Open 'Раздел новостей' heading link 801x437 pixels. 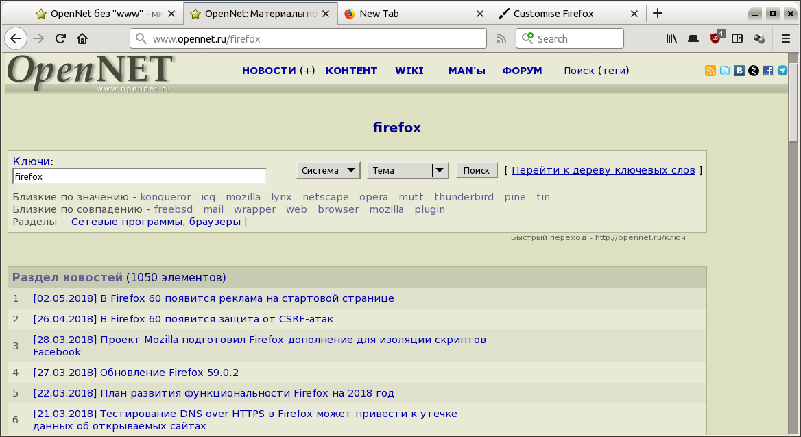pos(67,277)
